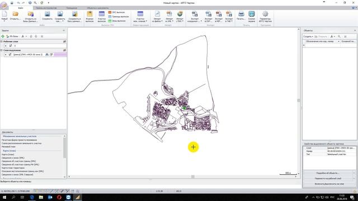Open the Opera browser from the taskbar
The height and width of the screenshot is (201, 358).
pyautogui.click(x=59, y=197)
